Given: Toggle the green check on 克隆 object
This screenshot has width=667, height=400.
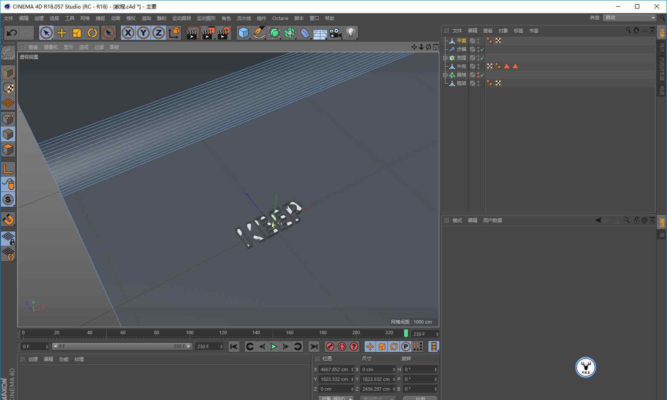Looking at the screenshot, I should [482, 58].
